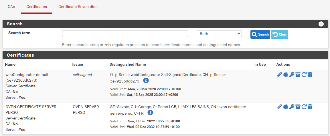Switch to the CAs tab
This screenshot has width=330, height=136.
point(11,7)
